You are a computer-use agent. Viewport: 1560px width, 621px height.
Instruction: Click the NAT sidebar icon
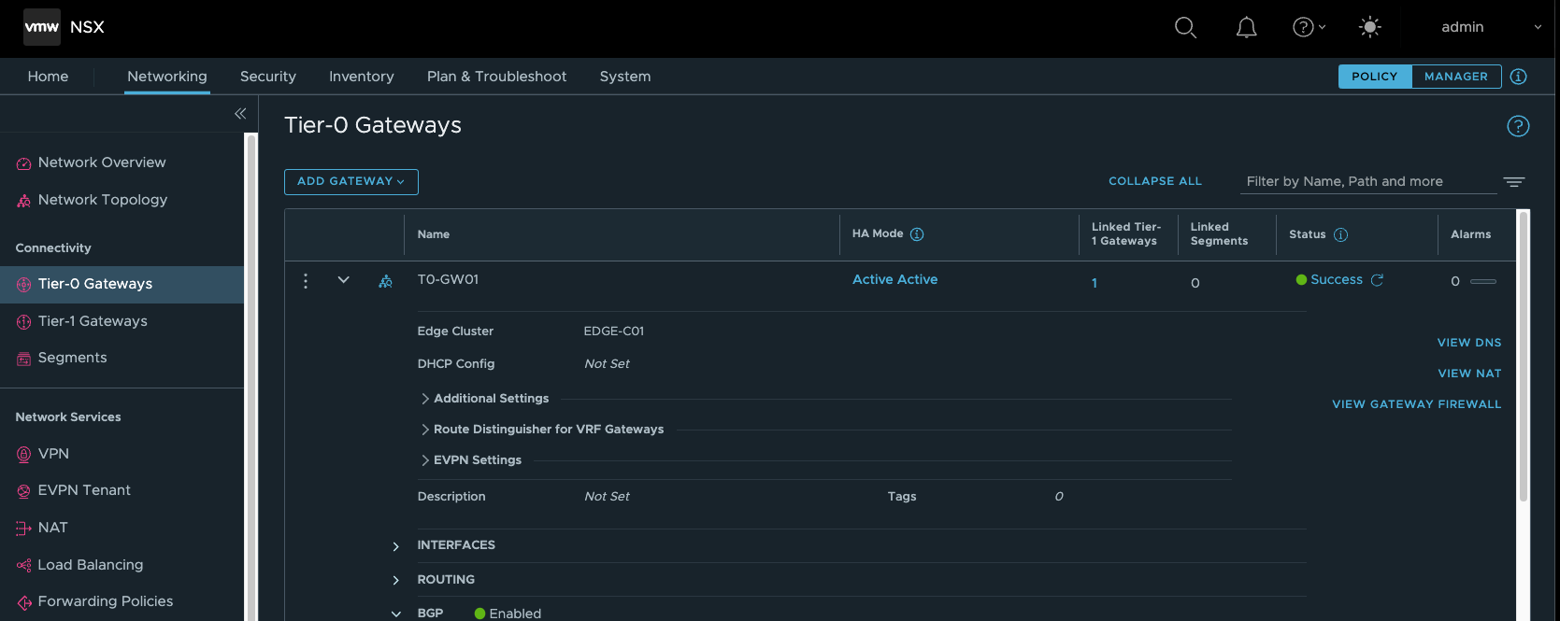click(x=23, y=528)
